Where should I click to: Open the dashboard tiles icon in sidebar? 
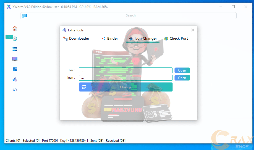(x=15, y=69)
